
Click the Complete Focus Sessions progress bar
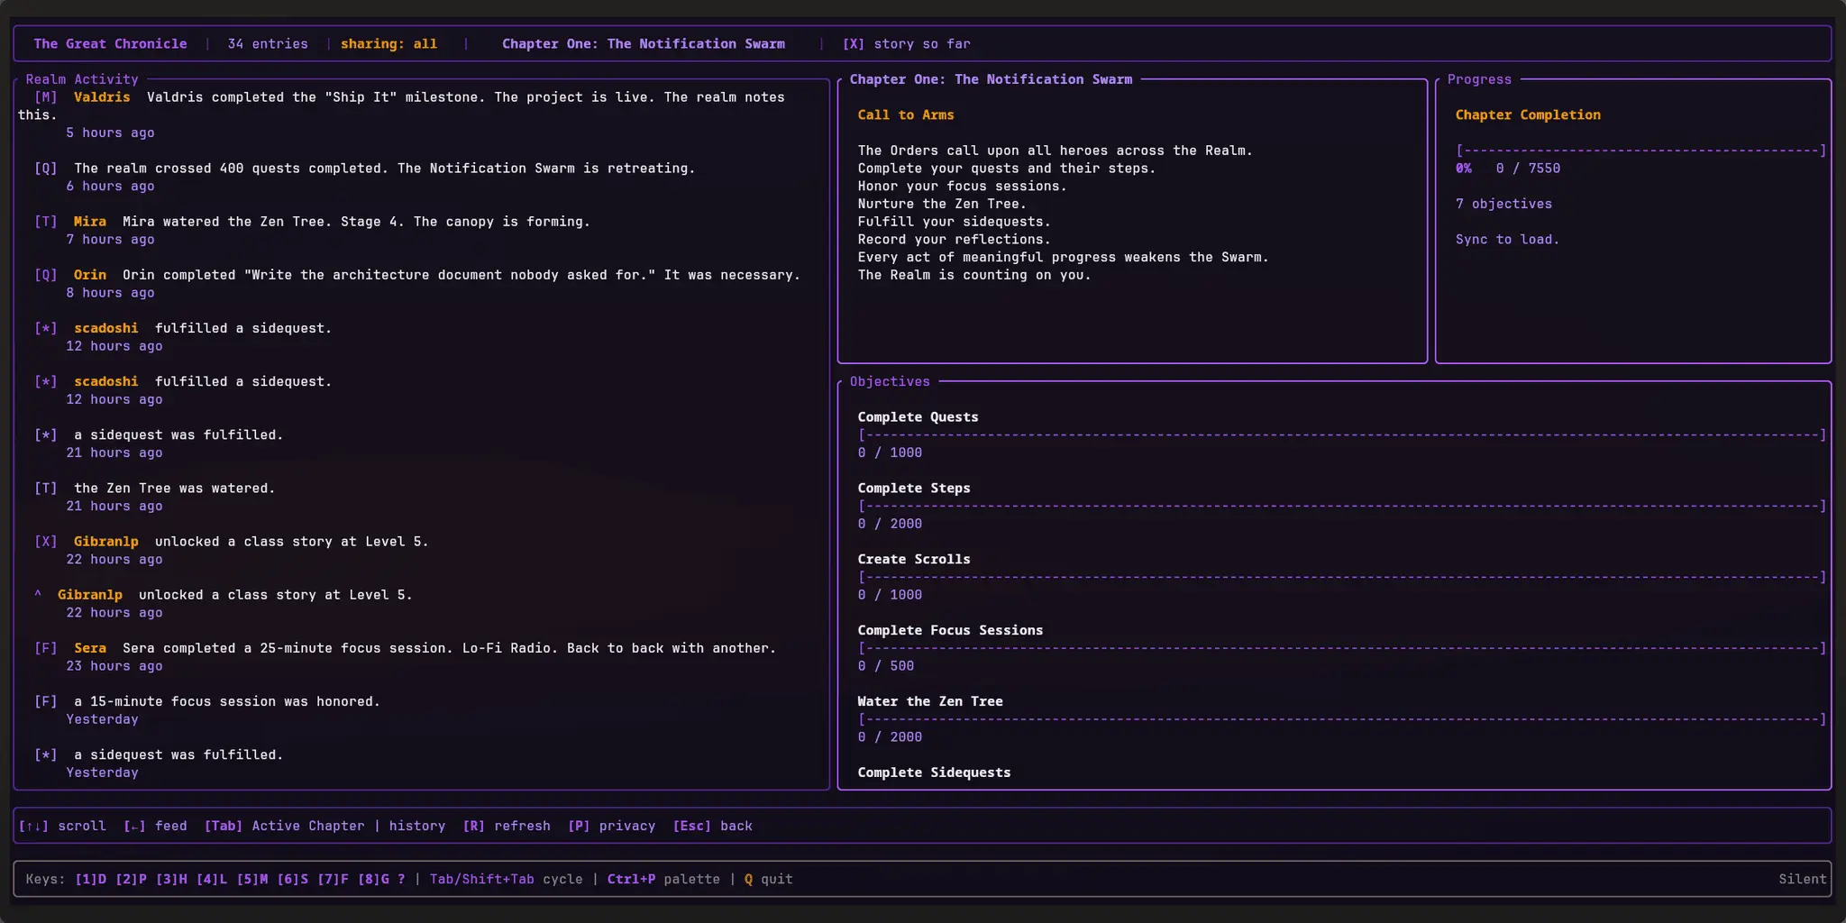(1342, 649)
